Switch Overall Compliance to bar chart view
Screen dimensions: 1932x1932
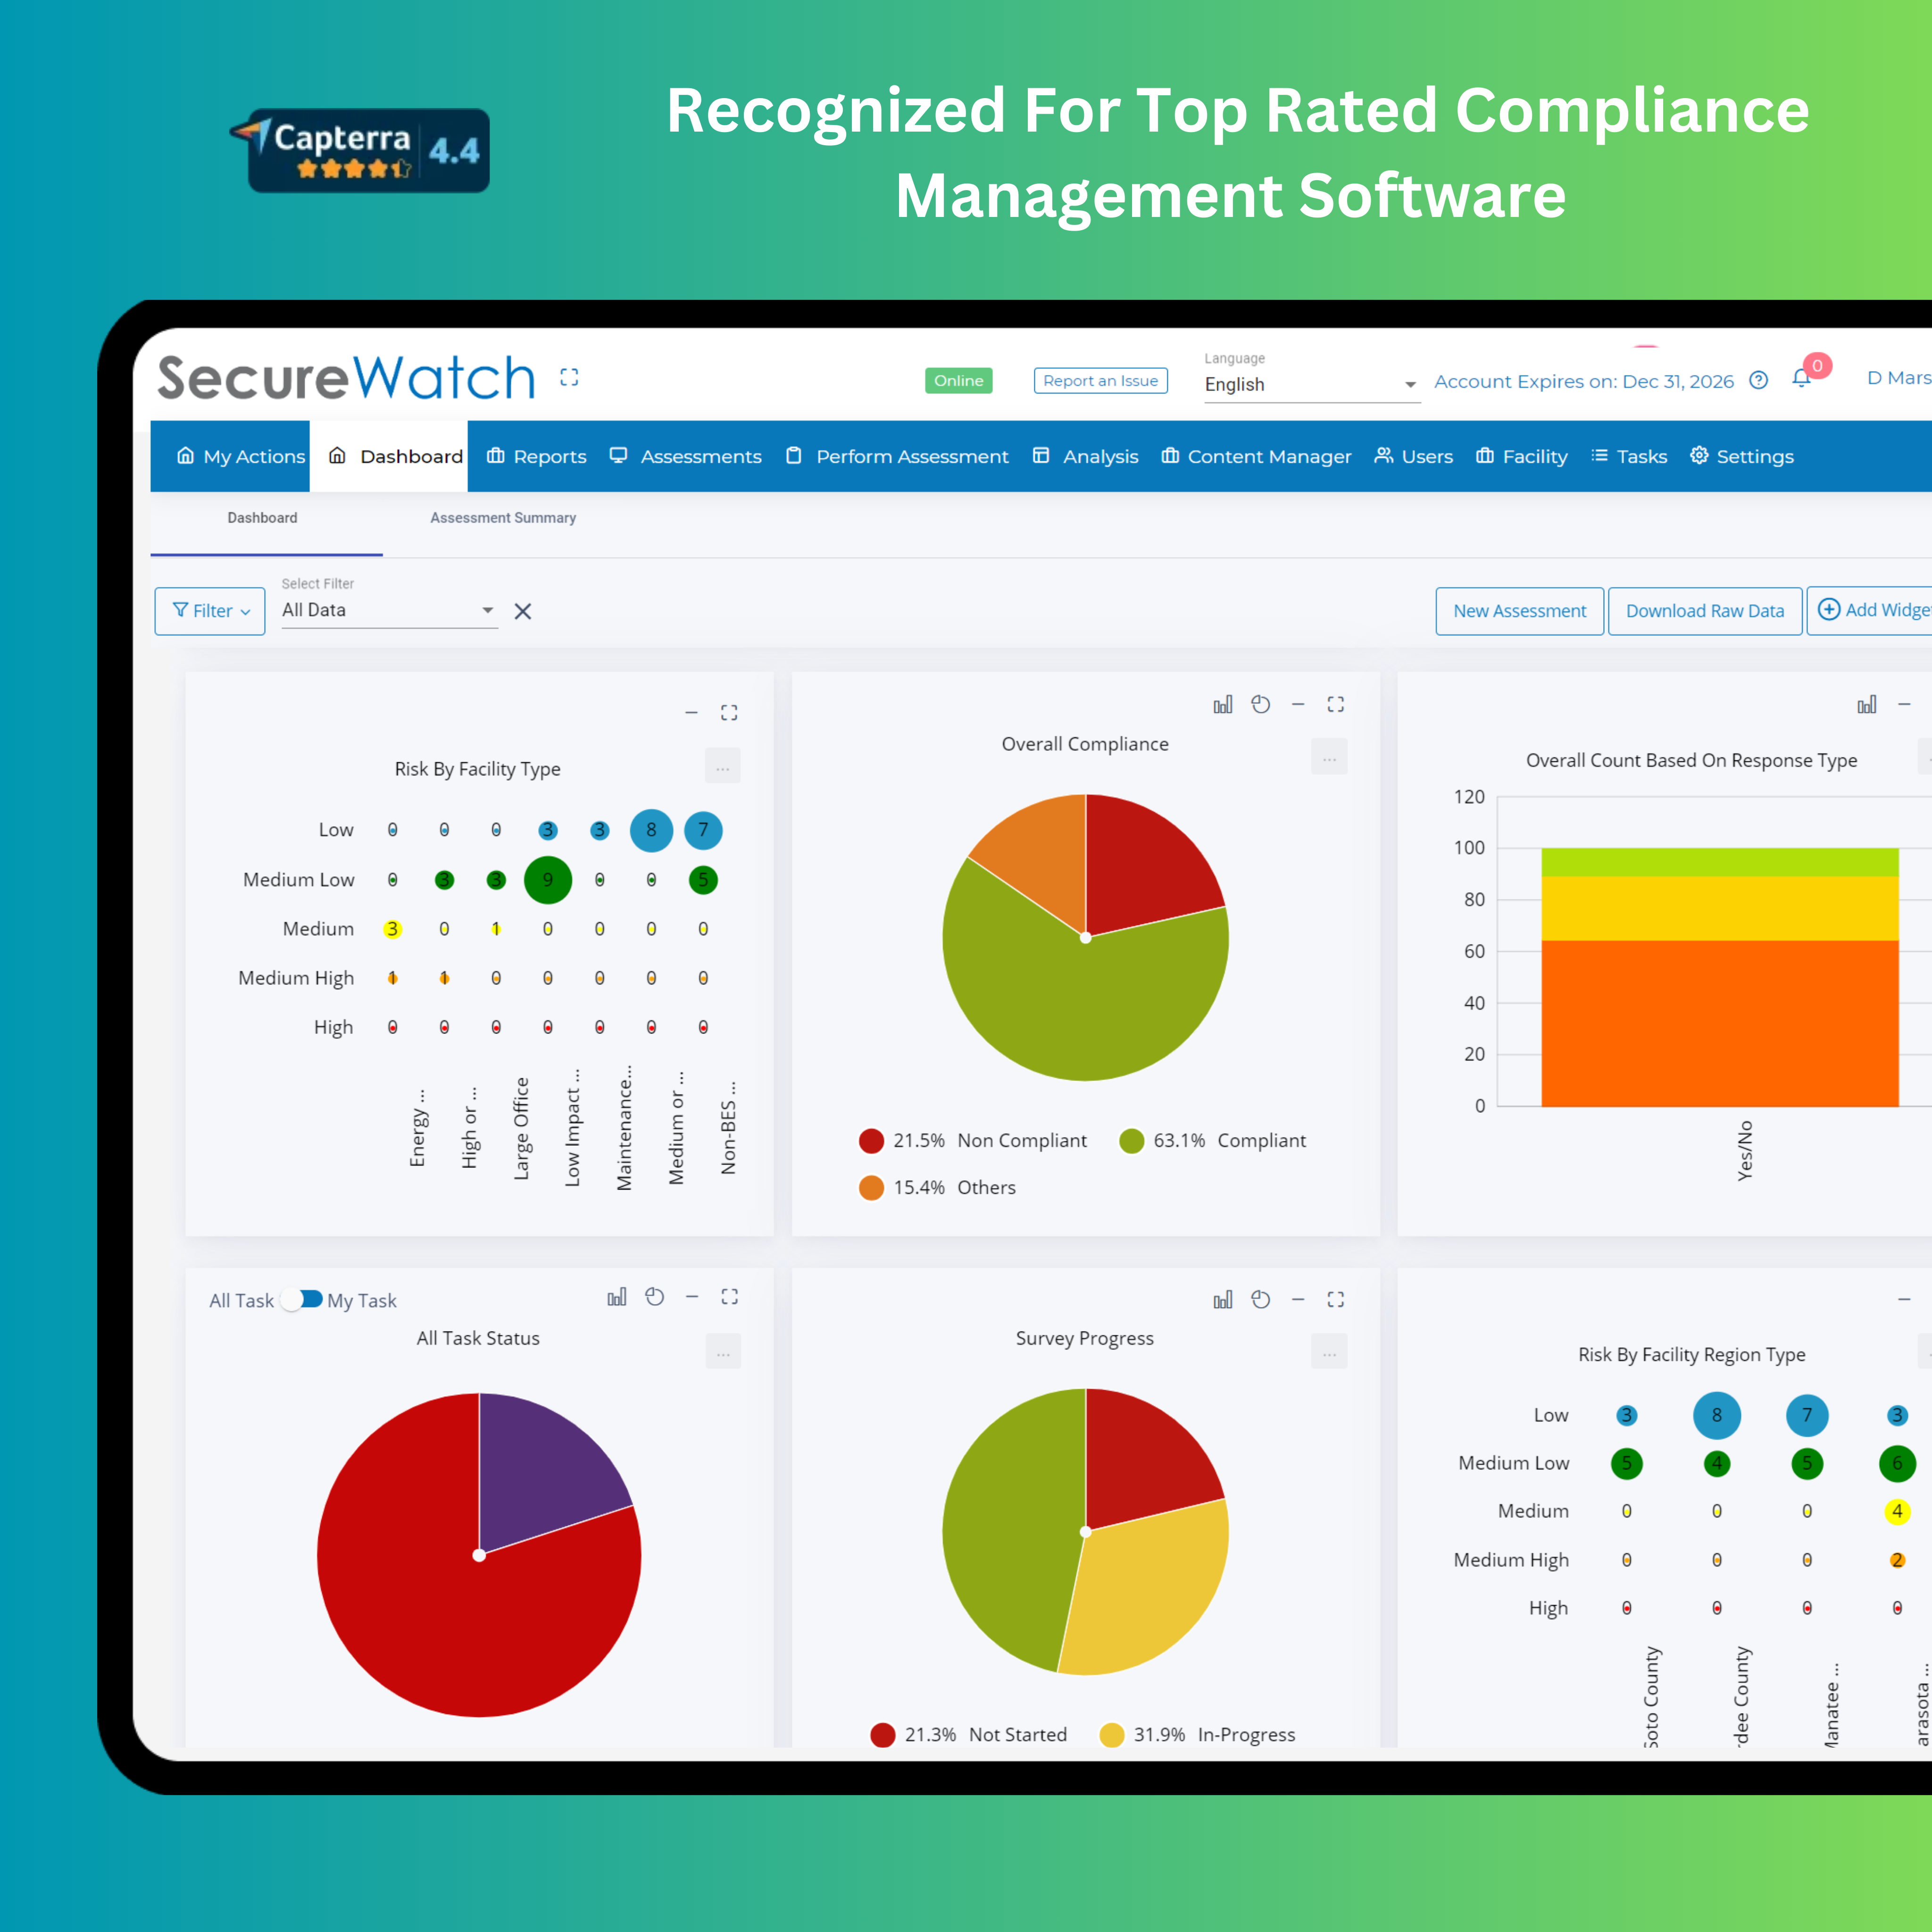point(1222,705)
